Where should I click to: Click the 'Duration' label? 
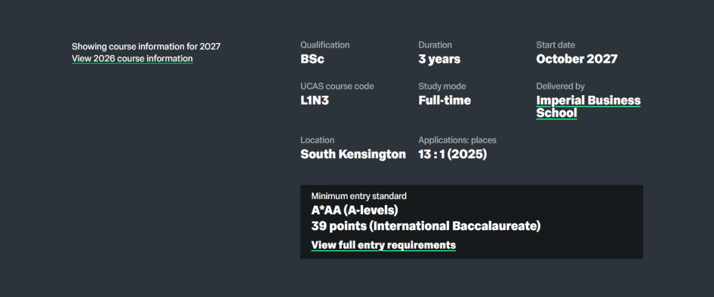[x=435, y=45]
